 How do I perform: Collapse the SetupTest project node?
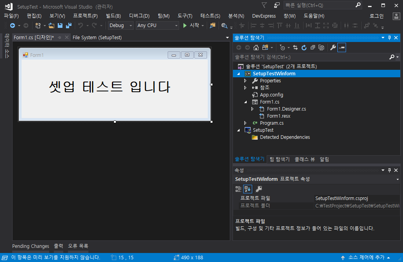[238, 130]
